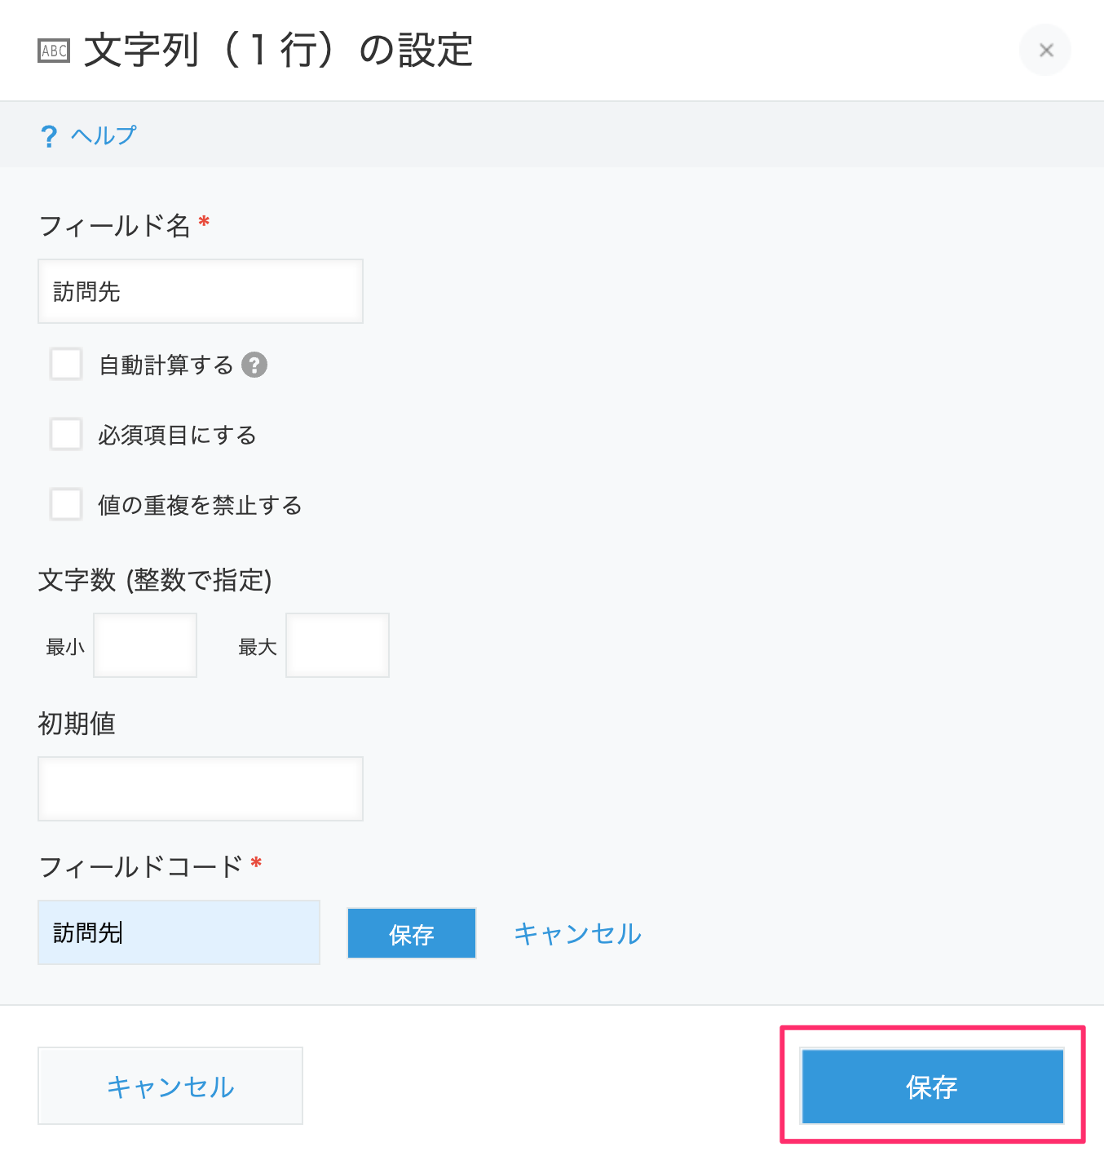The image size is (1104, 1160).
Task: Click the ABC text field icon in title
Action: pos(54,51)
